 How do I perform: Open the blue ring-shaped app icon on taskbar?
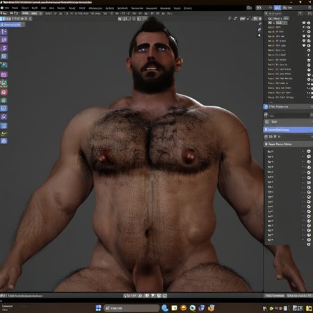[193, 307]
